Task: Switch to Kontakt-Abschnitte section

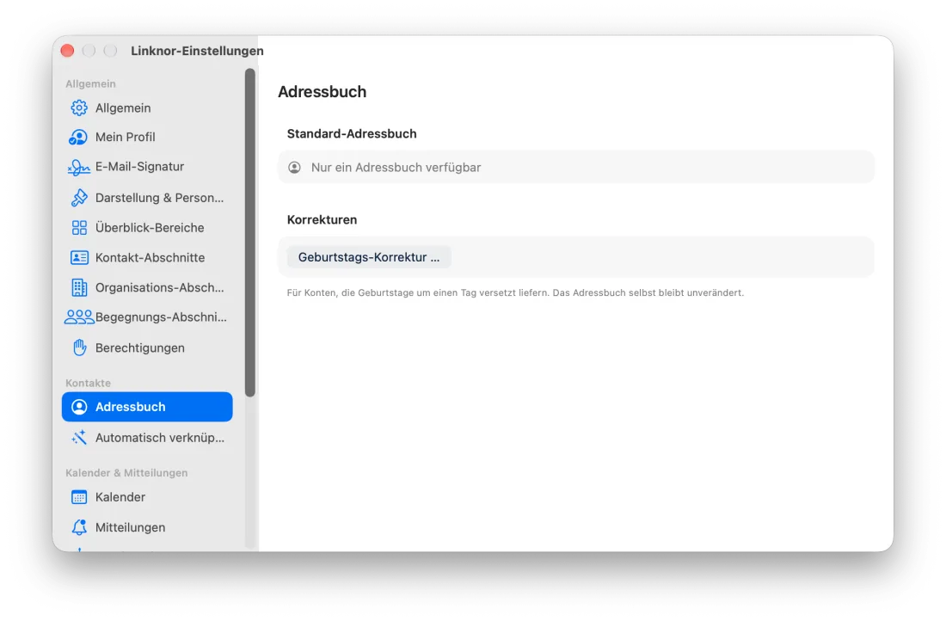Action: pyautogui.click(x=147, y=258)
